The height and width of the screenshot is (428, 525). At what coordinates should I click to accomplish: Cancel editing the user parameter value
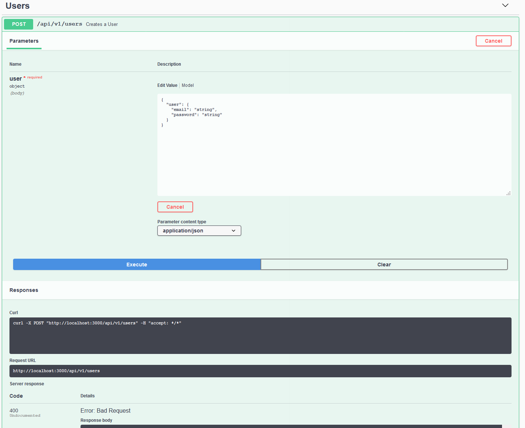(175, 207)
